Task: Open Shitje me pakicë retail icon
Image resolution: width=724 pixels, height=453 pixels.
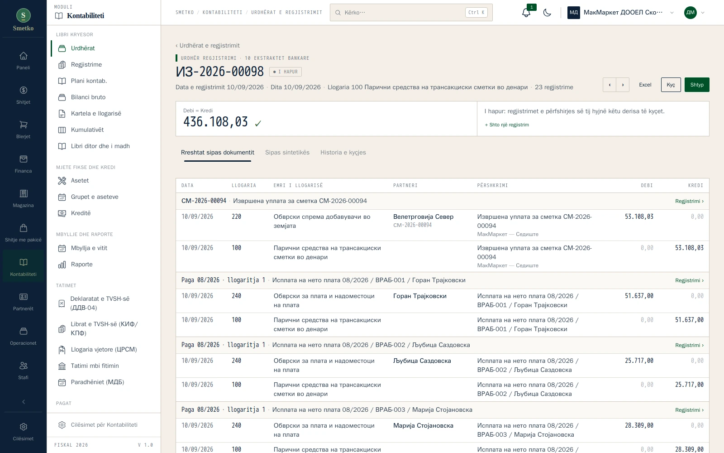Action: 23,233
